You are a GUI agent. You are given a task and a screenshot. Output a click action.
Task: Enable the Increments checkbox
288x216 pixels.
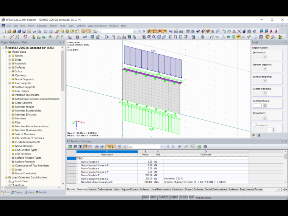pos(254,125)
